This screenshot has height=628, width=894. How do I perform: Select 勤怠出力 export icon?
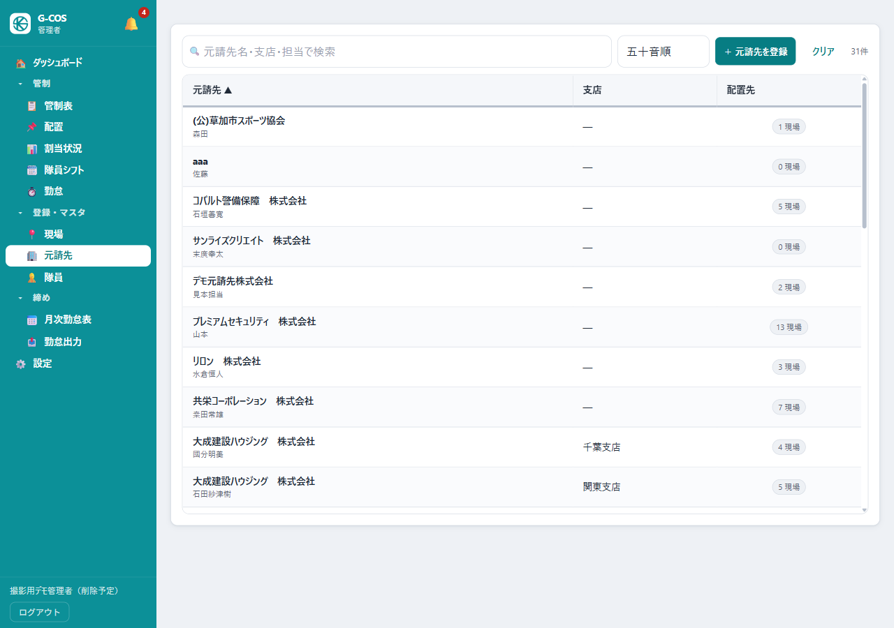pyautogui.click(x=31, y=342)
